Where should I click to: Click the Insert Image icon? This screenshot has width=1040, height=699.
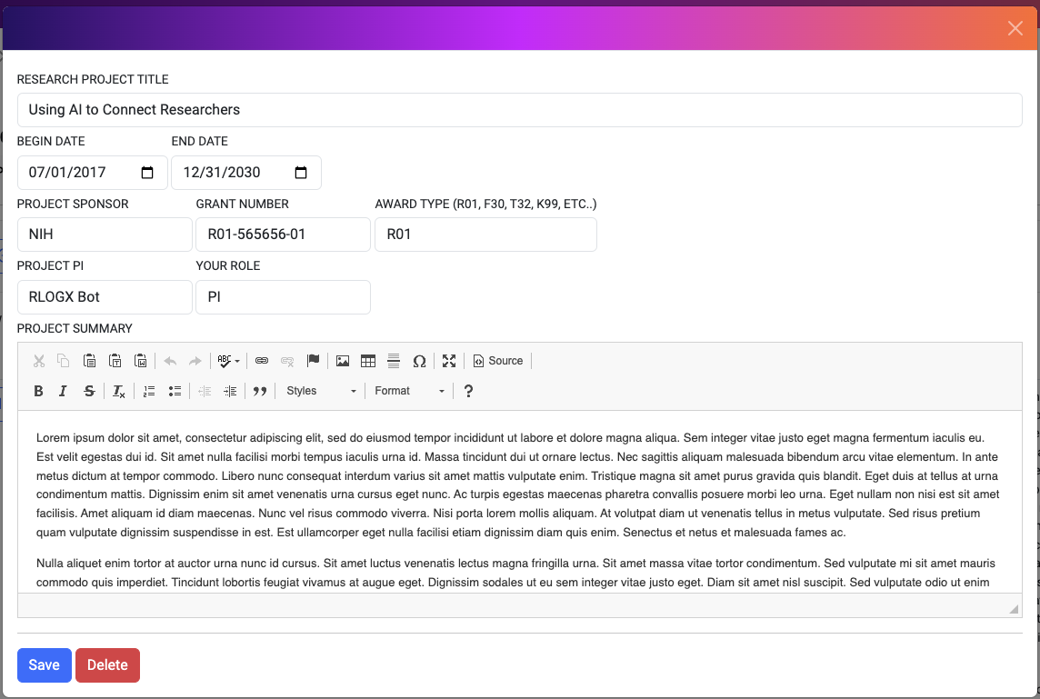[342, 361]
